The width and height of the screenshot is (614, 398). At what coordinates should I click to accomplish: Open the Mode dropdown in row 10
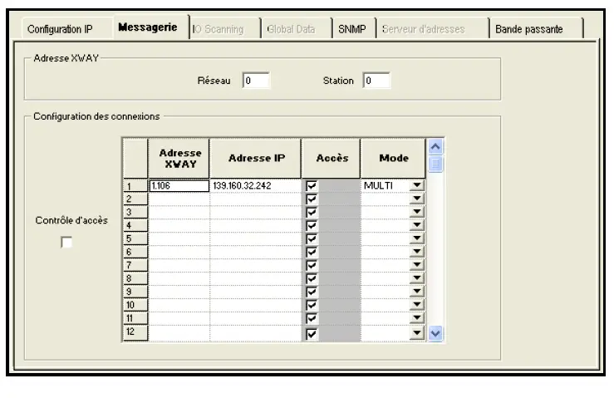pos(417,305)
